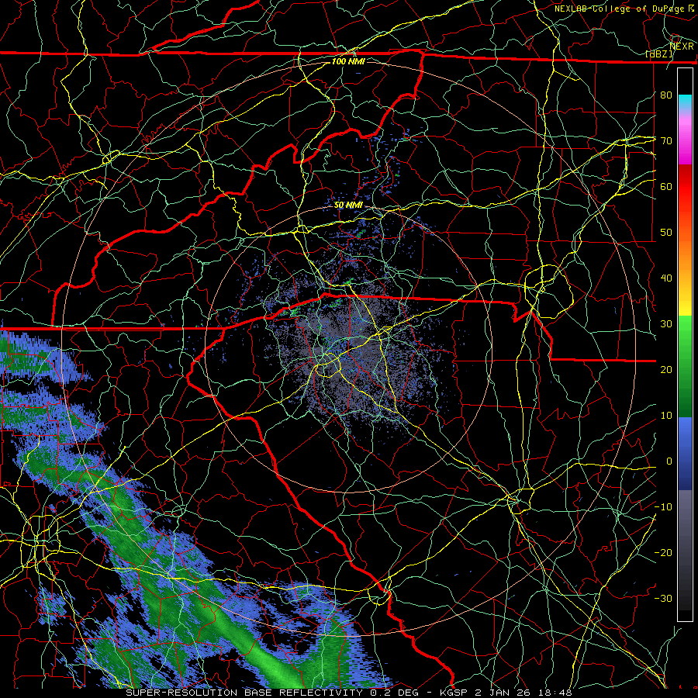Click the 30 value on dBZ scale
698x698 pixels.
click(x=666, y=324)
